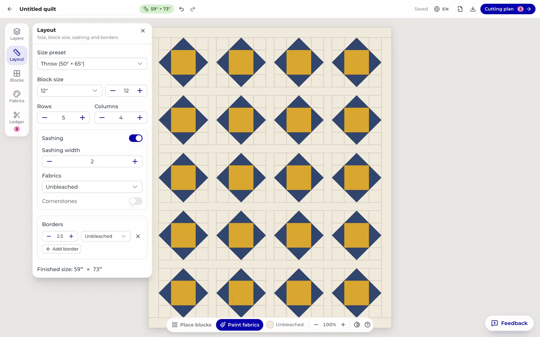Turn off the Sashing toggle
This screenshot has width=540, height=337.
tap(136, 138)
